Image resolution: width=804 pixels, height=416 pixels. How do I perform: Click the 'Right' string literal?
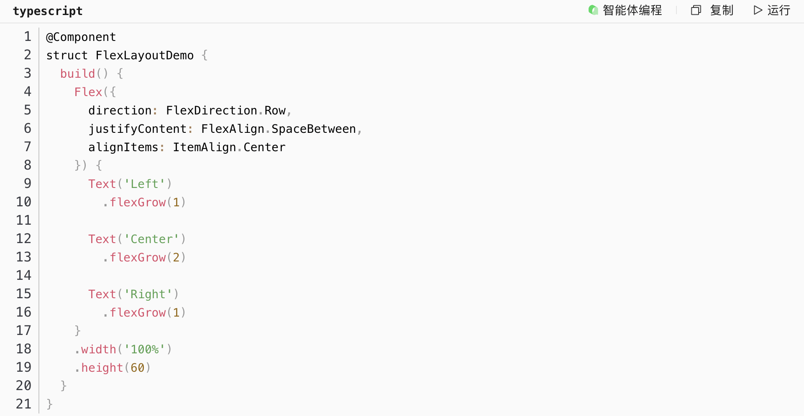tap(148, 294)
